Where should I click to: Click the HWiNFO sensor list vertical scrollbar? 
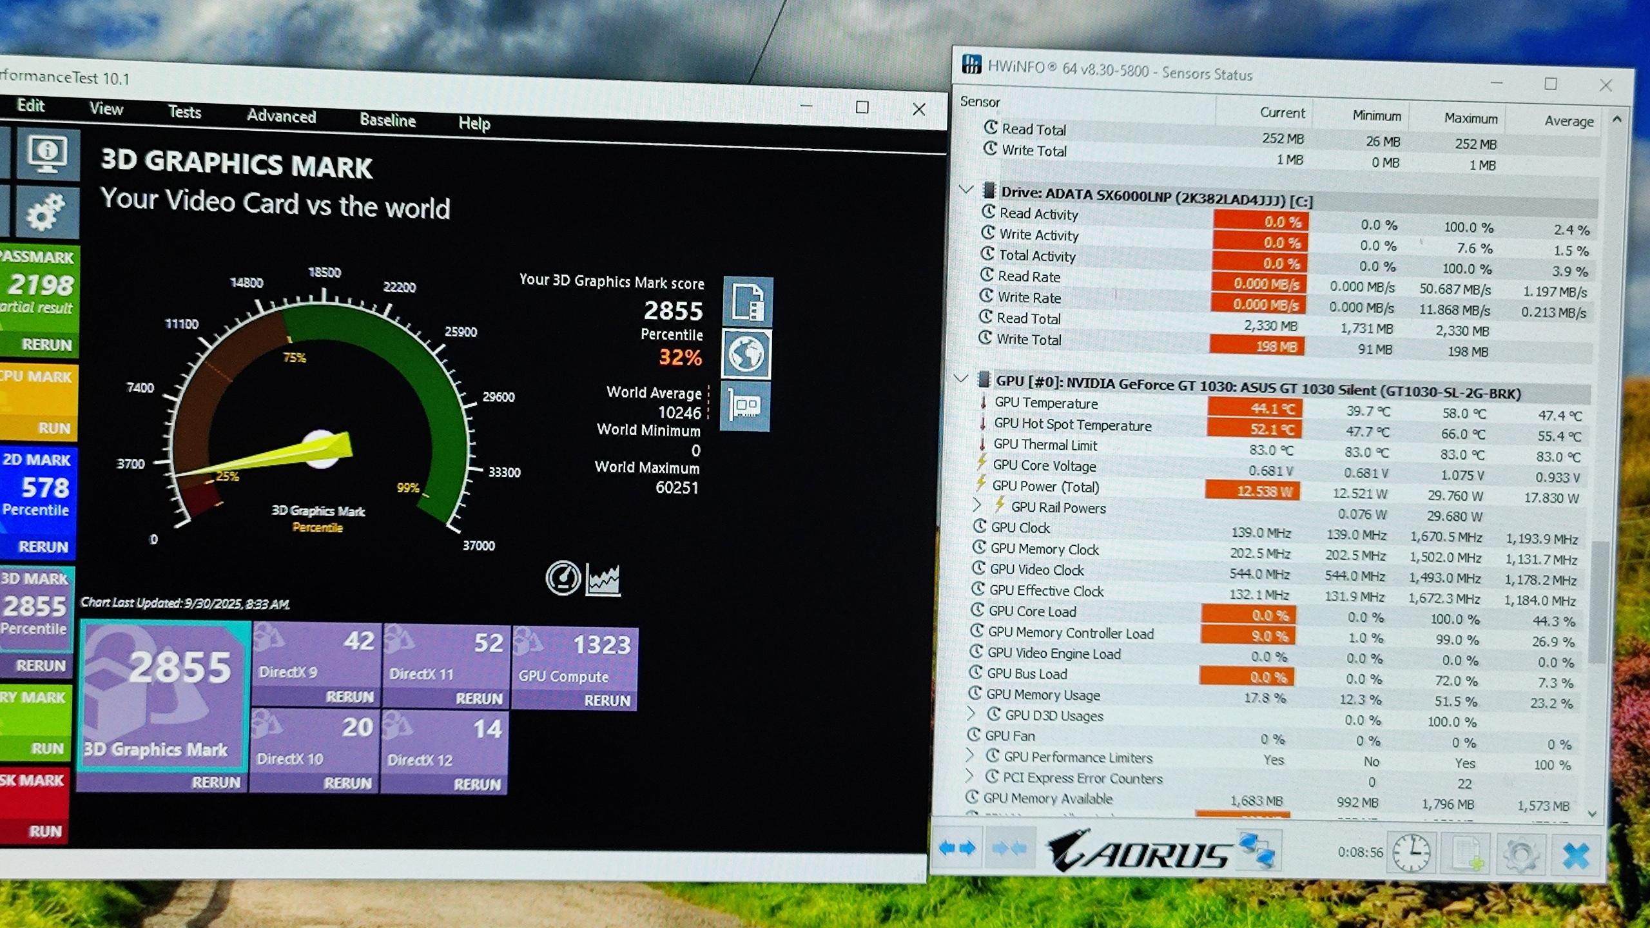pyautogui.click(x=1599, y=603)
